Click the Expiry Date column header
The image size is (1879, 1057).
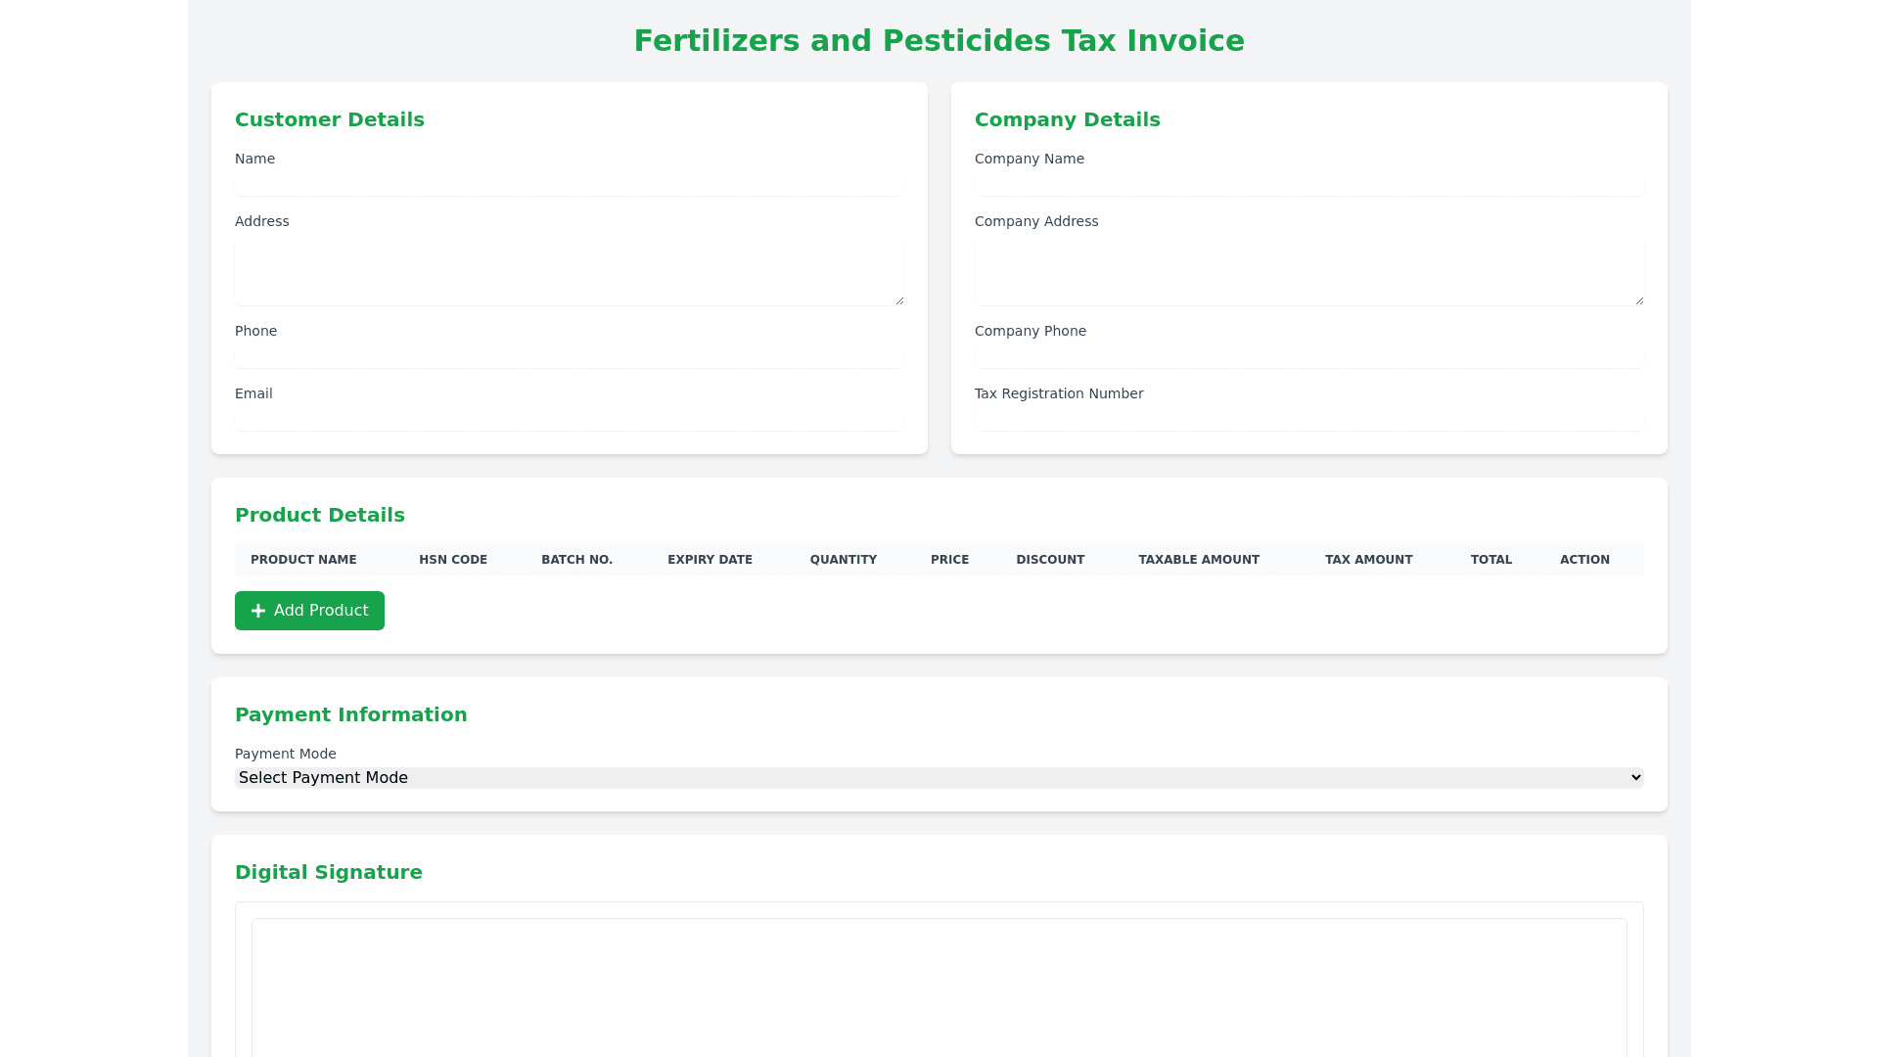(710, 560)
